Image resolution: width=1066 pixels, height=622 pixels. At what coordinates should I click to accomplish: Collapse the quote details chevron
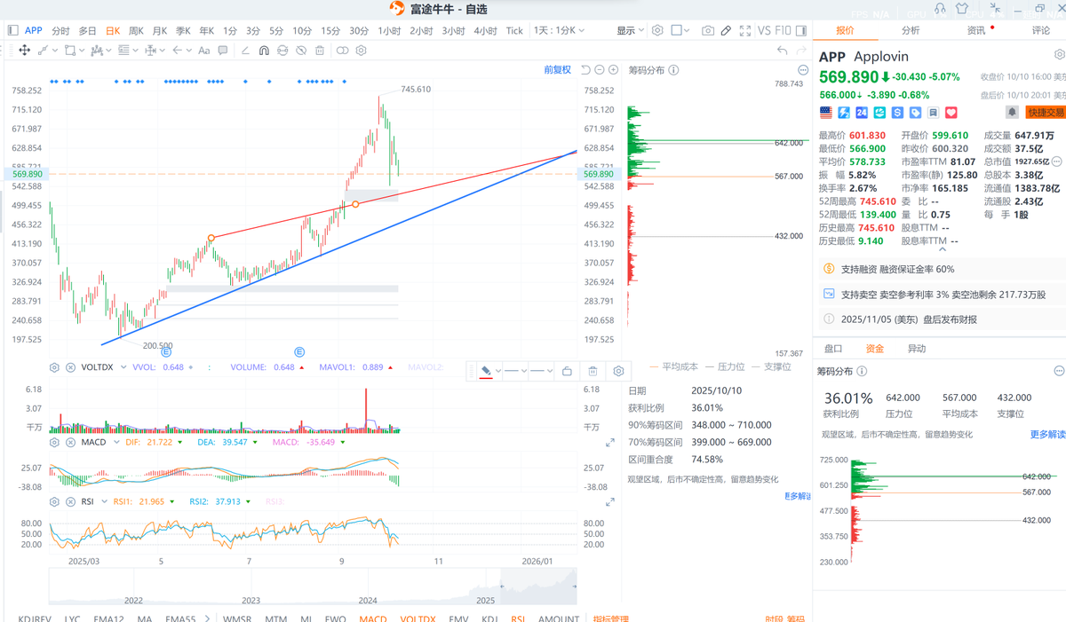(942, 249)
